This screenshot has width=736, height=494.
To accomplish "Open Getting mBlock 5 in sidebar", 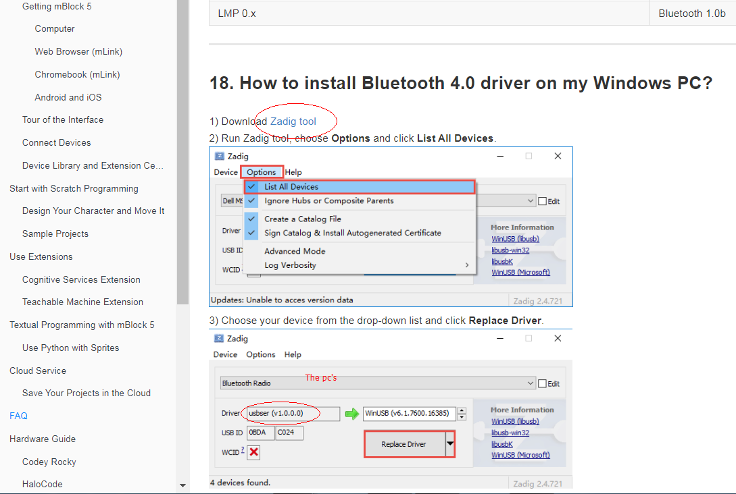I will (x=57, y=7).
